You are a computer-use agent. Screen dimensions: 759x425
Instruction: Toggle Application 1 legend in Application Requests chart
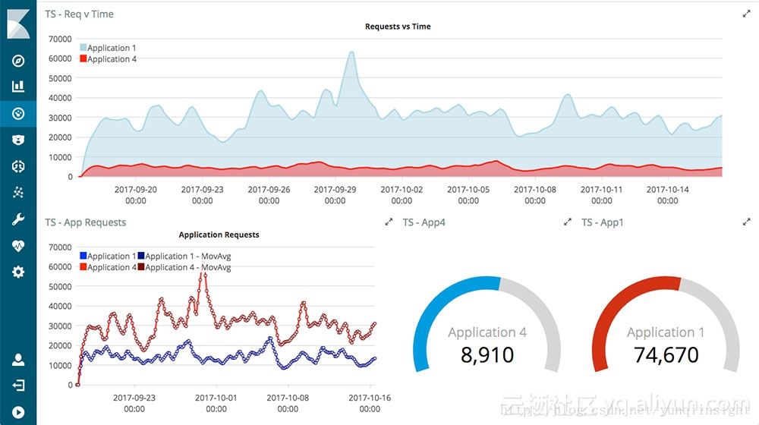108,256
